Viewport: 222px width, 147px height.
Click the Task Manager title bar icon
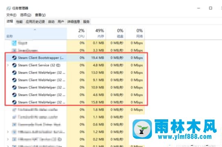[x=9, y=8]
